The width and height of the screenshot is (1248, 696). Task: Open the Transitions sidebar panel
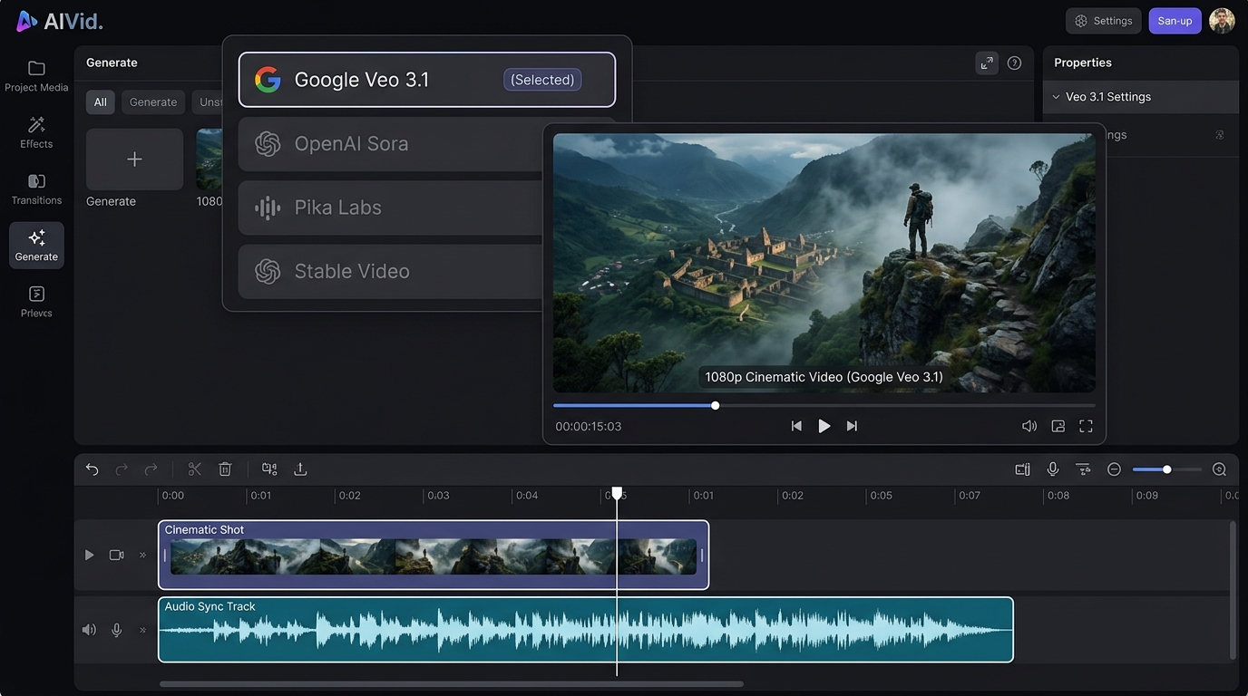click(x=36, y=188)
